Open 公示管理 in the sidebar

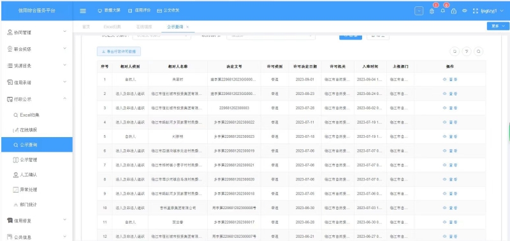tap(37, 159)
